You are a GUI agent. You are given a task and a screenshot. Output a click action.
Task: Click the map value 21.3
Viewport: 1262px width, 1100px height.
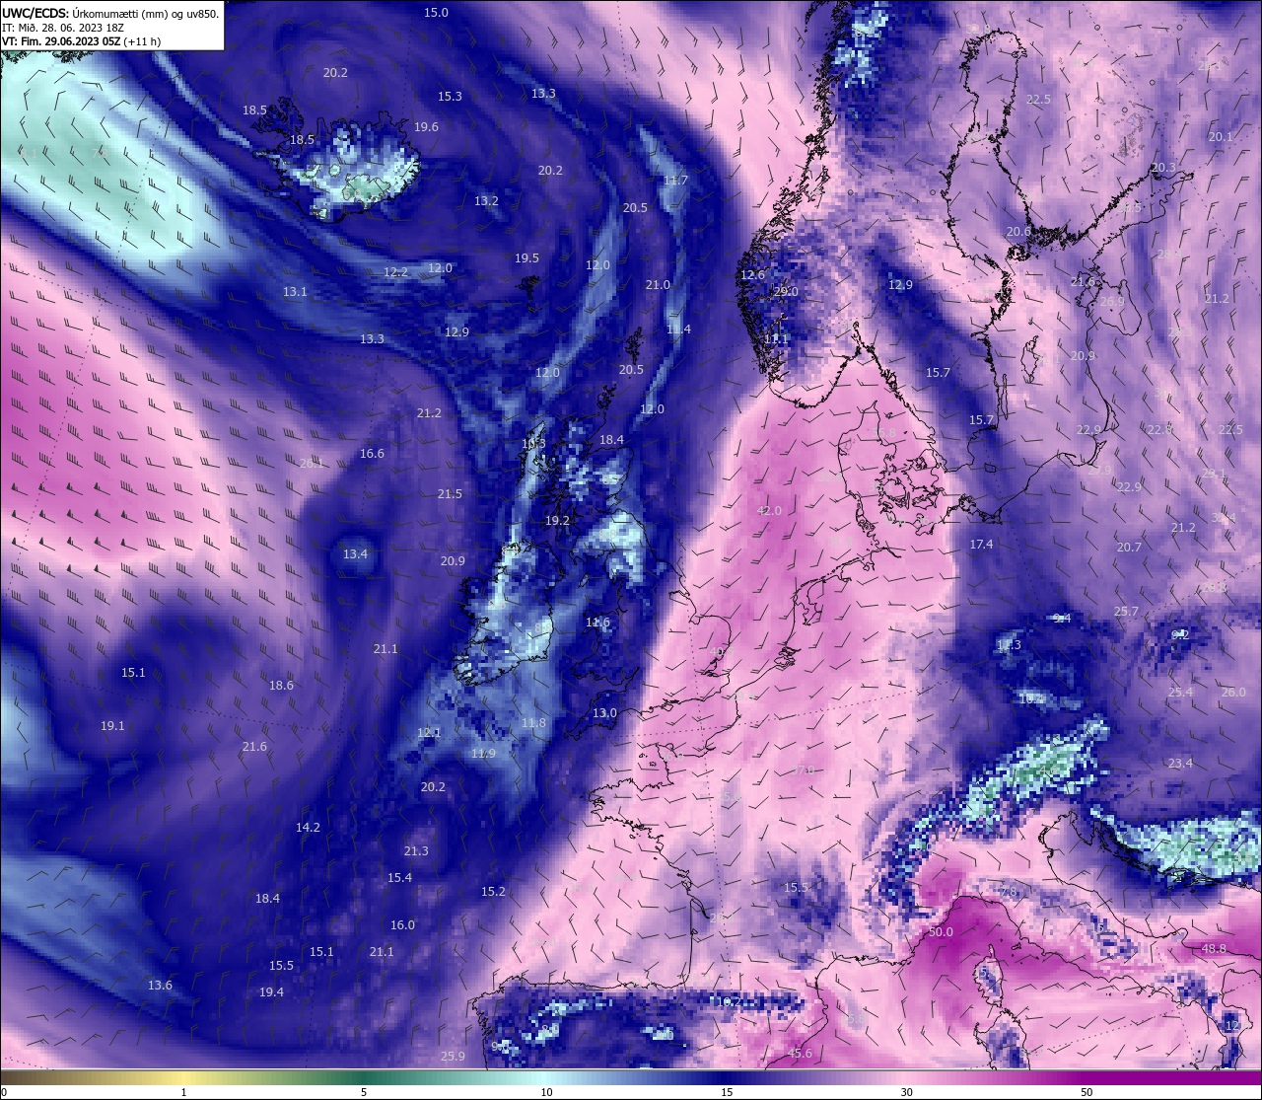click(x=416, y=851)
